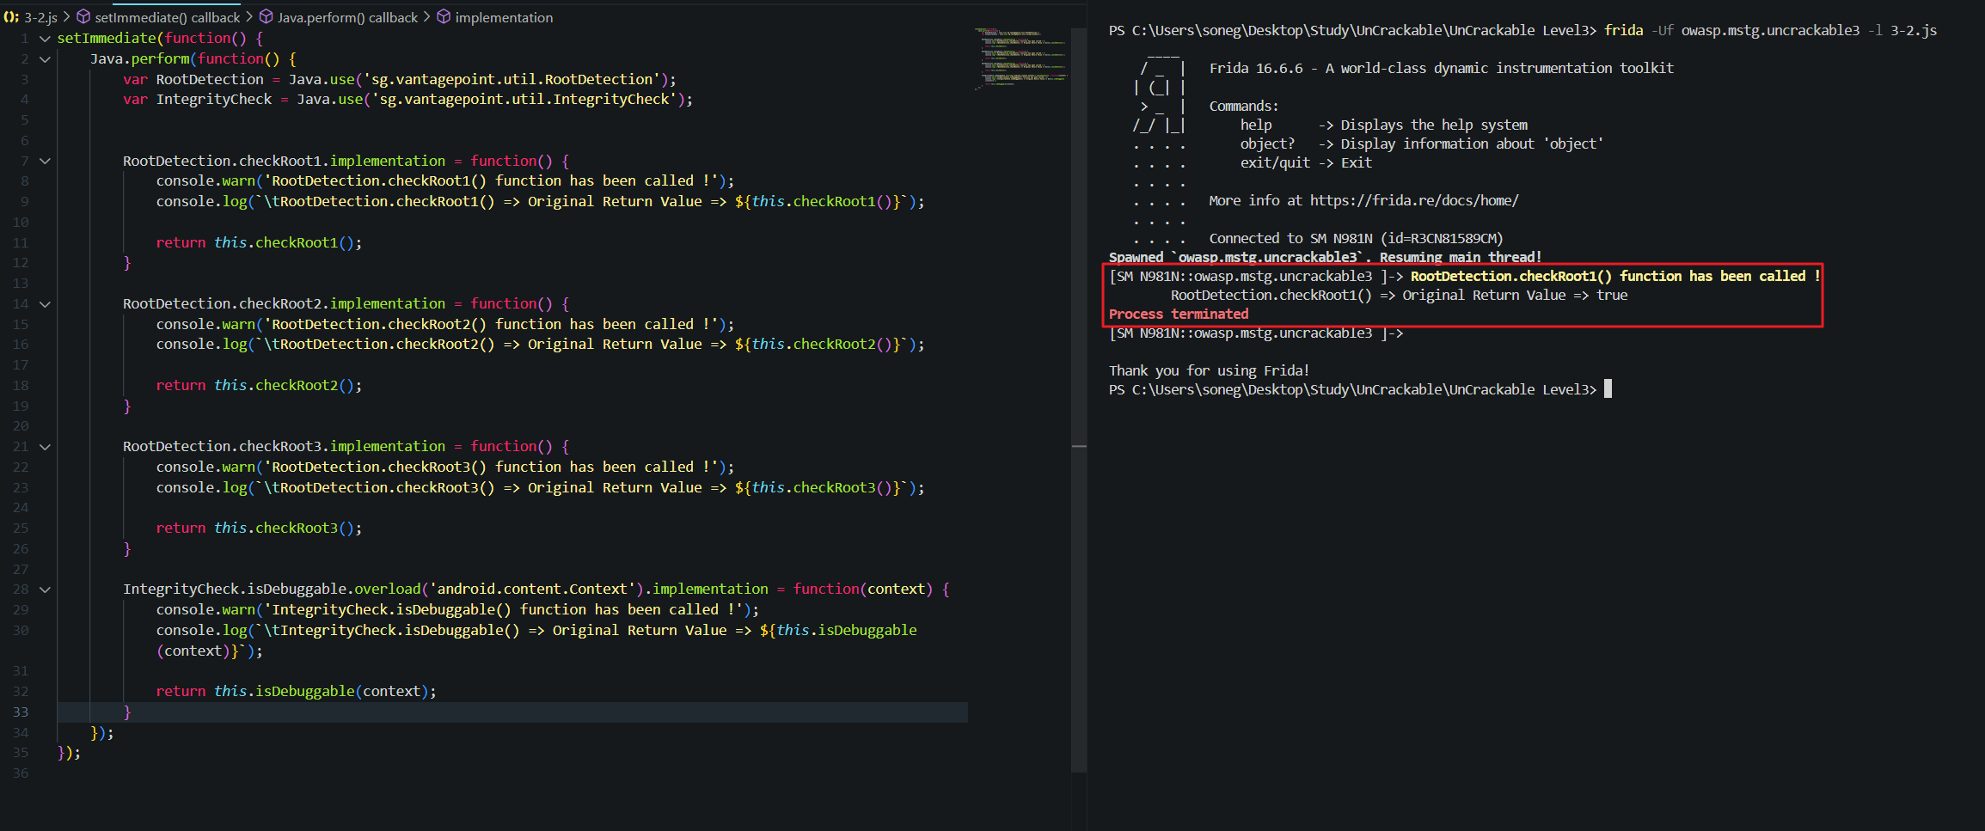Click 'exit/quit -> Exit' help line in terminal

1306,163
